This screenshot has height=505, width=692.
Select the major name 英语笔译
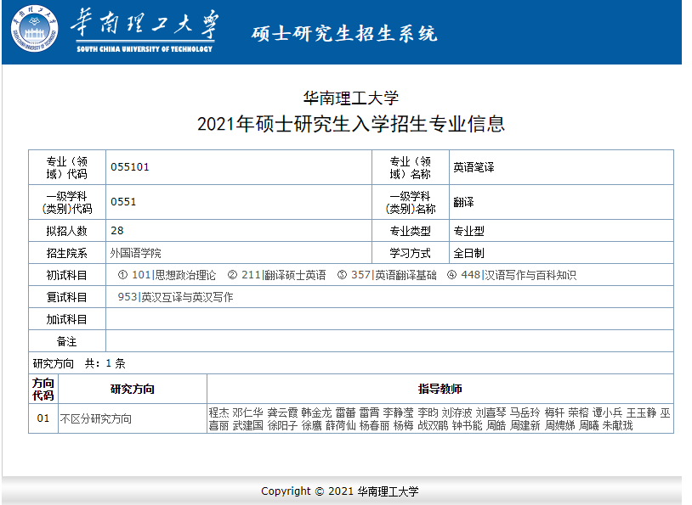[x=474, y=167]
